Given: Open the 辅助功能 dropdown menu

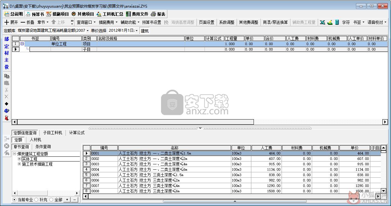Looking at the screenshot, I should [130, 22].
